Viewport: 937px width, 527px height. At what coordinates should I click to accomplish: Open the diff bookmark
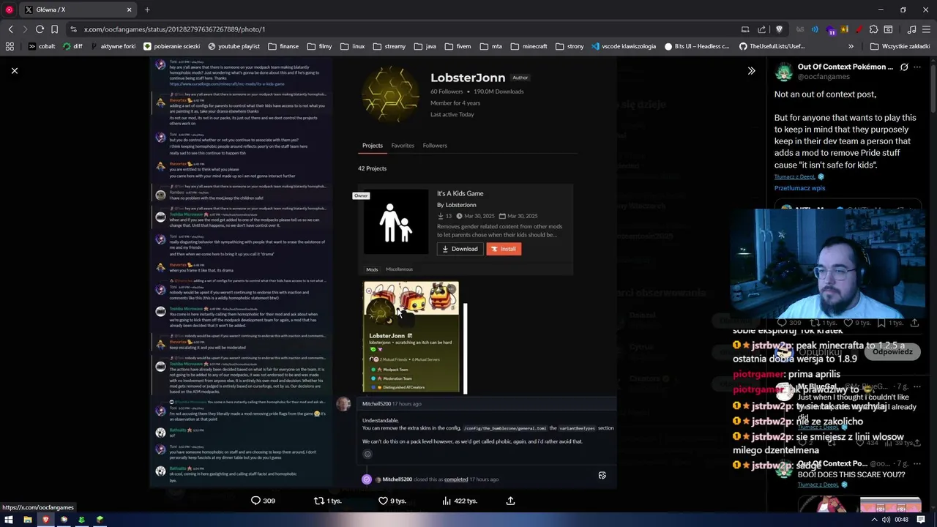73,46
